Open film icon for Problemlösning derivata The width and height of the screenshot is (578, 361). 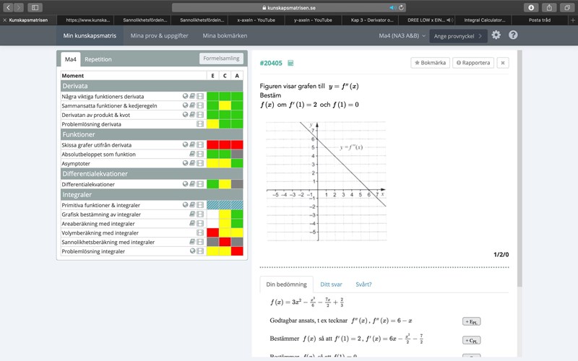coord(200,124)
